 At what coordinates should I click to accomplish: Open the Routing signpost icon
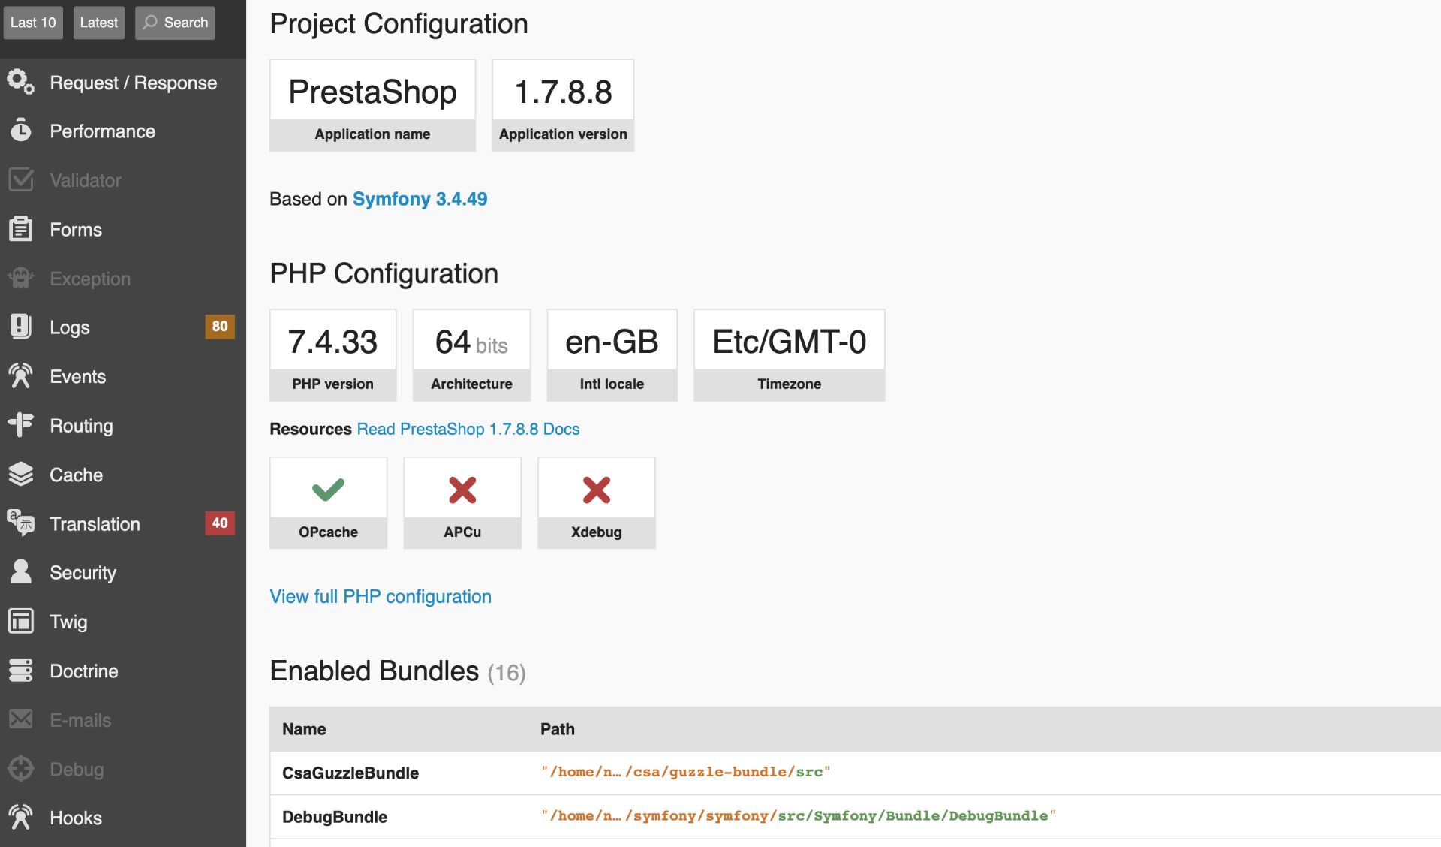21,425
